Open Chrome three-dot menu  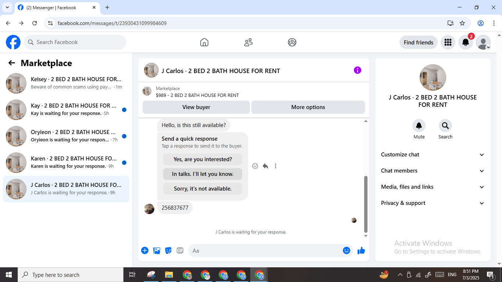(494, 23)
